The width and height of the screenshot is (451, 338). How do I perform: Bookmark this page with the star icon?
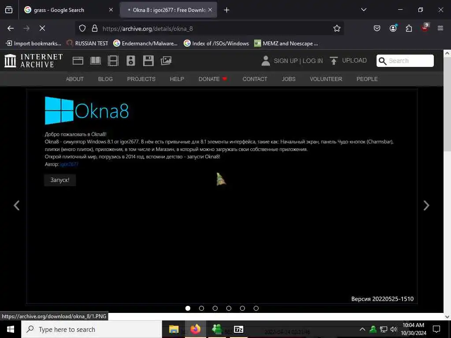coord(337,28)
